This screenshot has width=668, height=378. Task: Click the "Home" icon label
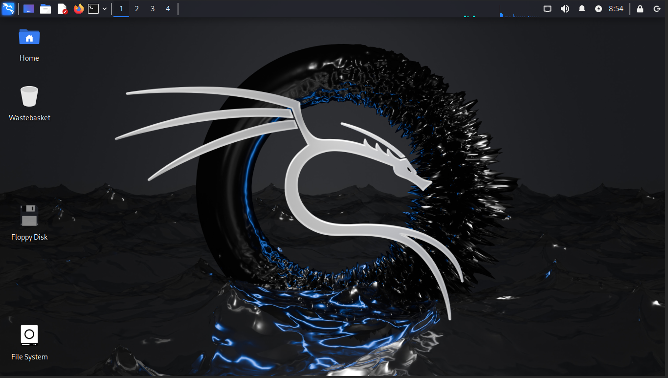point(29,58)
